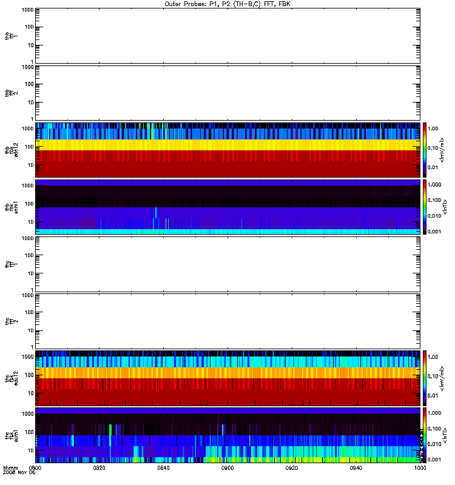The height and width of the screenshot is (485, 455).
Task: Click the '1.000' value on thc scm1 color bar
Action: pos(434,413)
